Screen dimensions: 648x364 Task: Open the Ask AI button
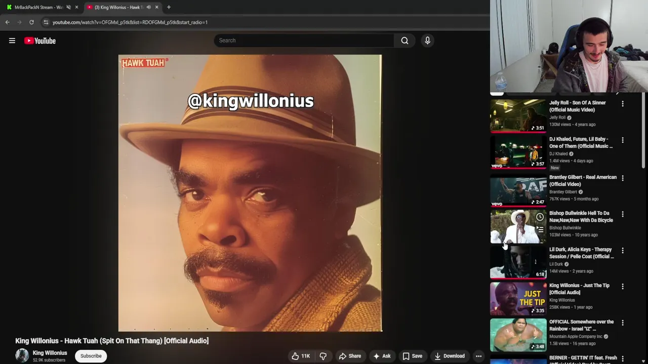(x=382, y=356)
